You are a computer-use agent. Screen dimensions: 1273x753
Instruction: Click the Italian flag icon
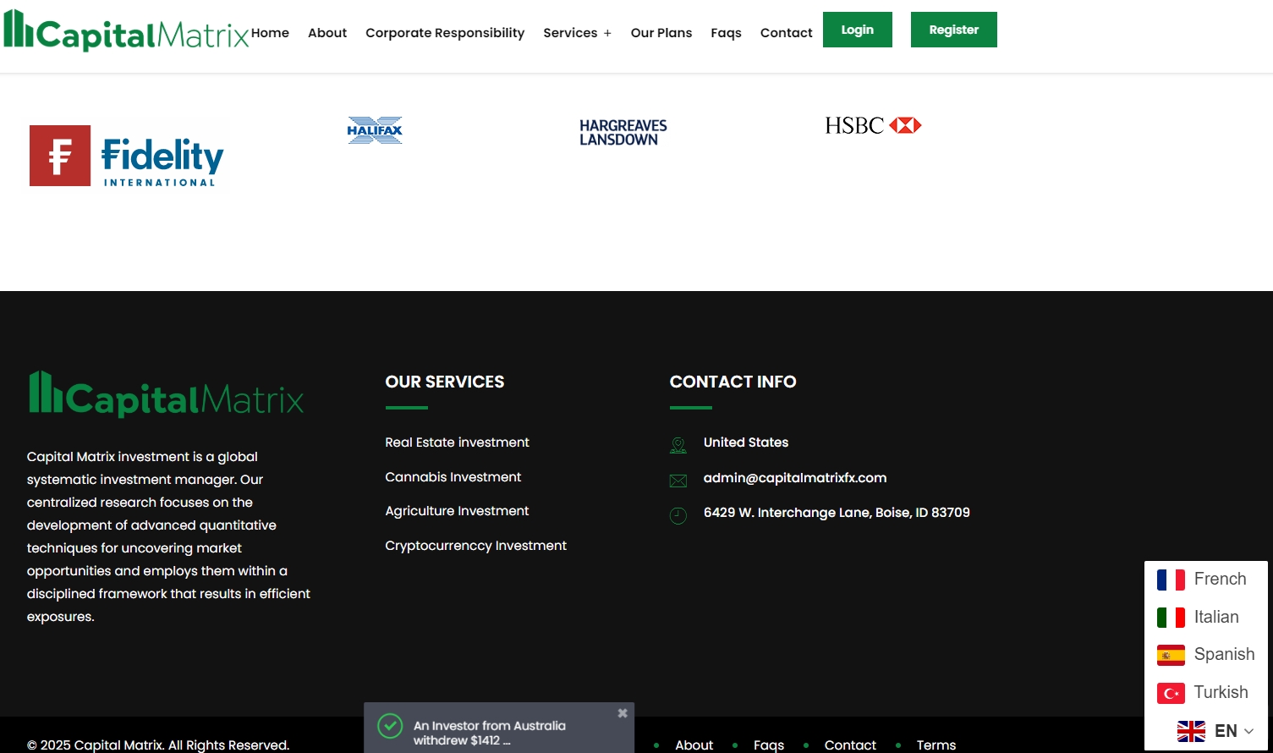click(1171, 618)
